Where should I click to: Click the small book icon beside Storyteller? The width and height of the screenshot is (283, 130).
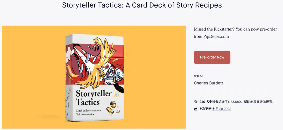click(116, 92)
